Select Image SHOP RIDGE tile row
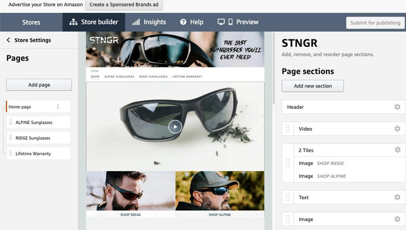This screenshot has height=230, width=406. (349, 163)
